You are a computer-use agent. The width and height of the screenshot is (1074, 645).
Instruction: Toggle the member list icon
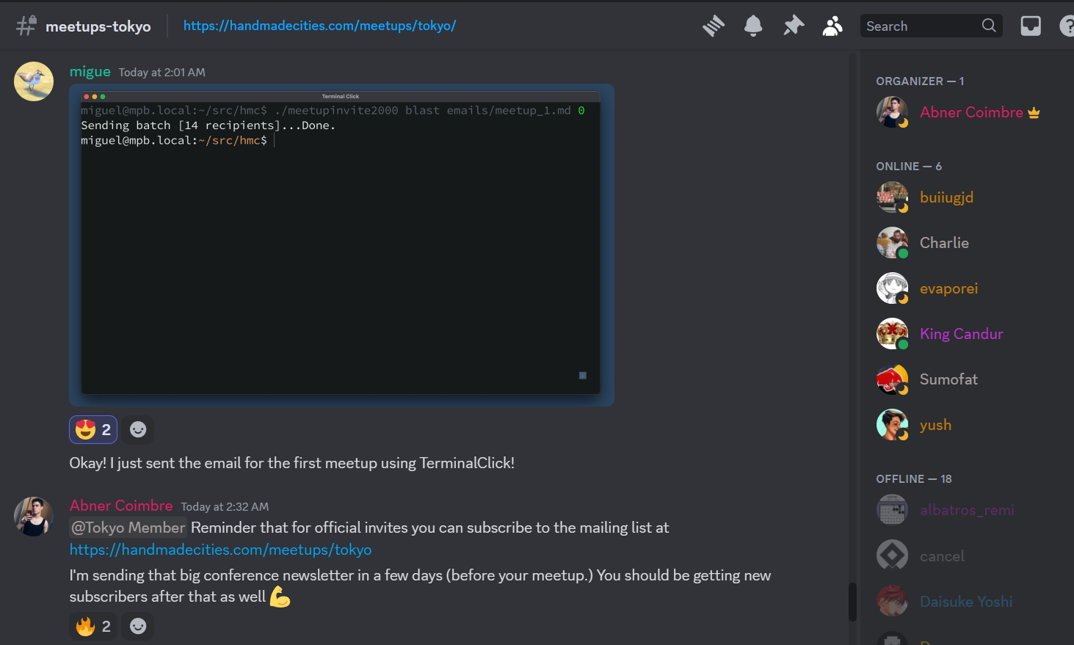tap(832, 26)
